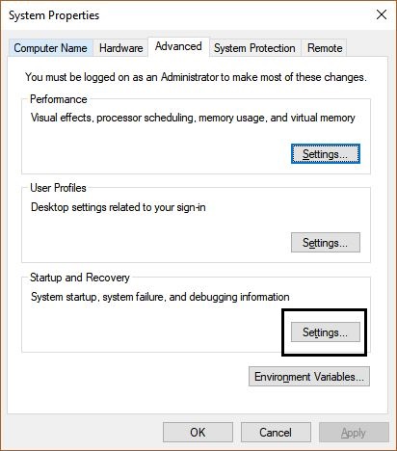Go to the System Protection tab
This screenshot has height=451, width=397.
click(254, 48)
